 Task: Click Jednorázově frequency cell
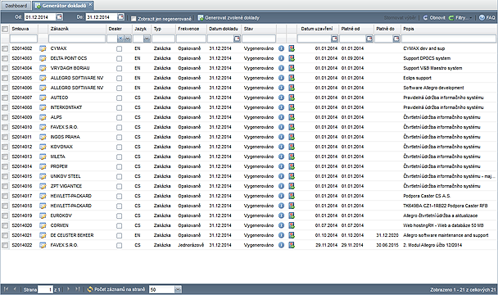tap(191, 245)
